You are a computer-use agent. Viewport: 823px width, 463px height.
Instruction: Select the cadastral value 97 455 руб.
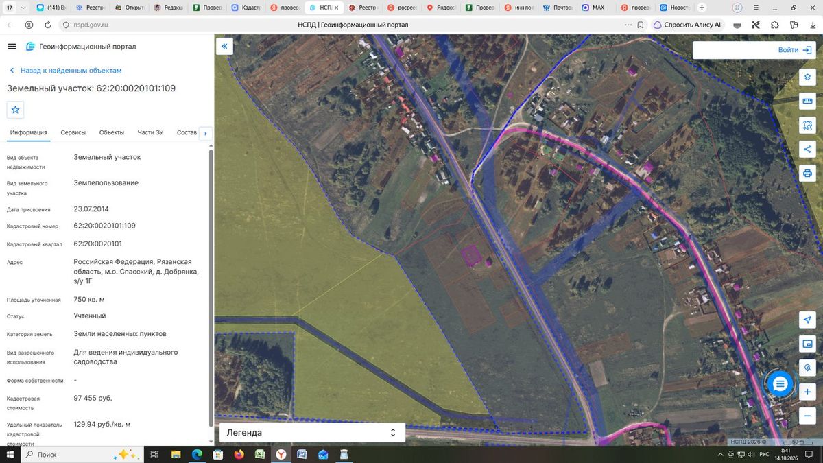[93, 398]
